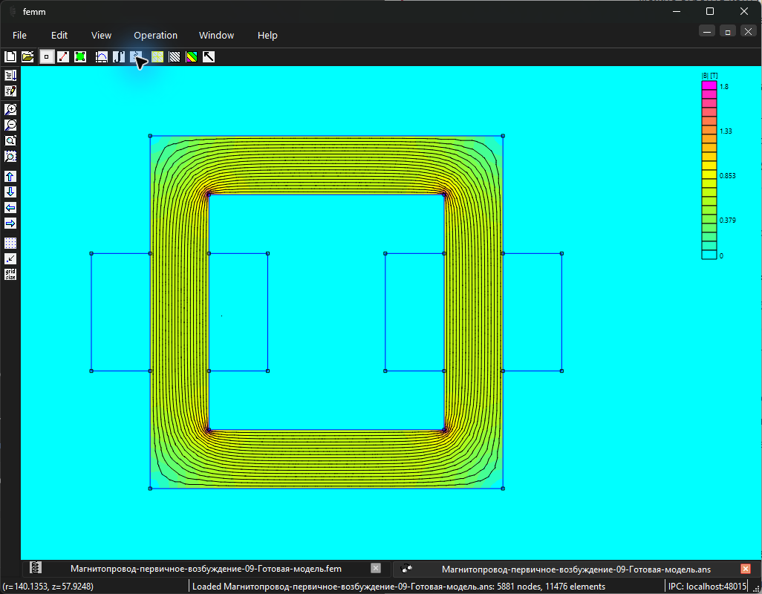The width and height of the screenshot is (762, 594).
Task: Toggle the dotted grid display
Action: (10, 243)
